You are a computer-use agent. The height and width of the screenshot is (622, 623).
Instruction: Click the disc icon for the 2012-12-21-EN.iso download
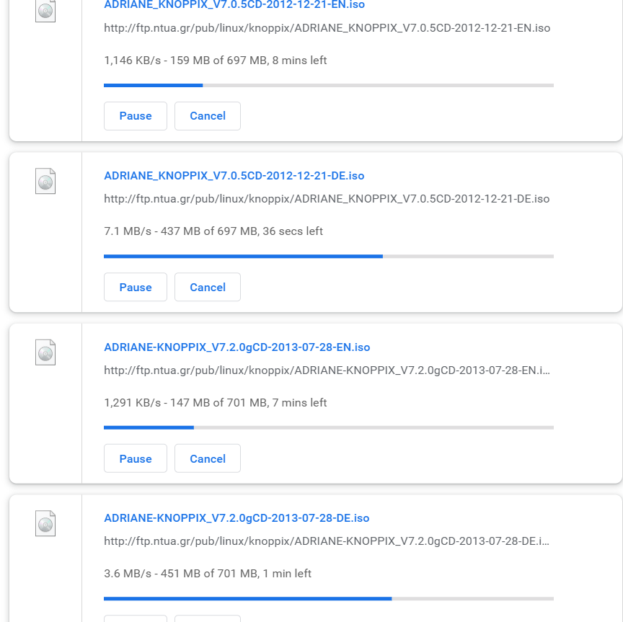[45, 10]
